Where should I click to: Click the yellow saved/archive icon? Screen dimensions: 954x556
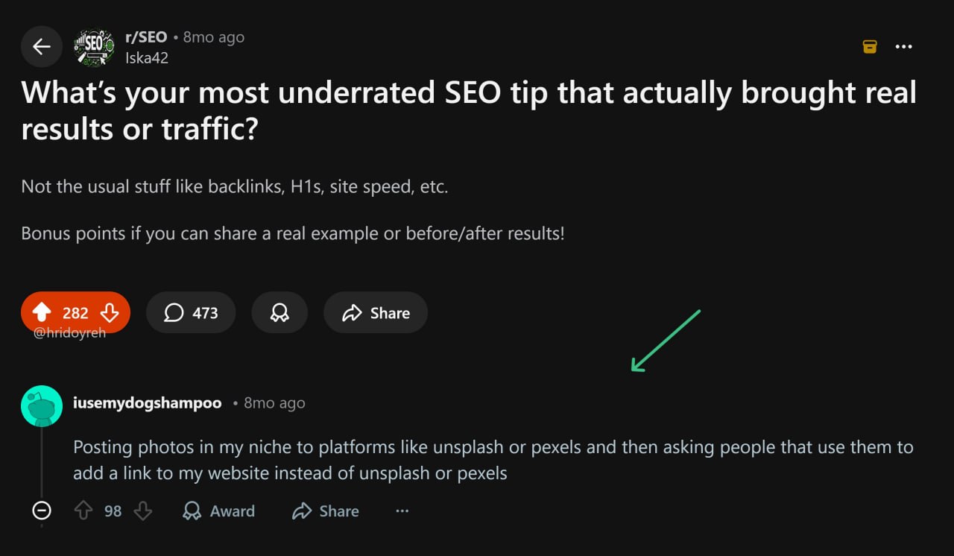coord(869,46)
